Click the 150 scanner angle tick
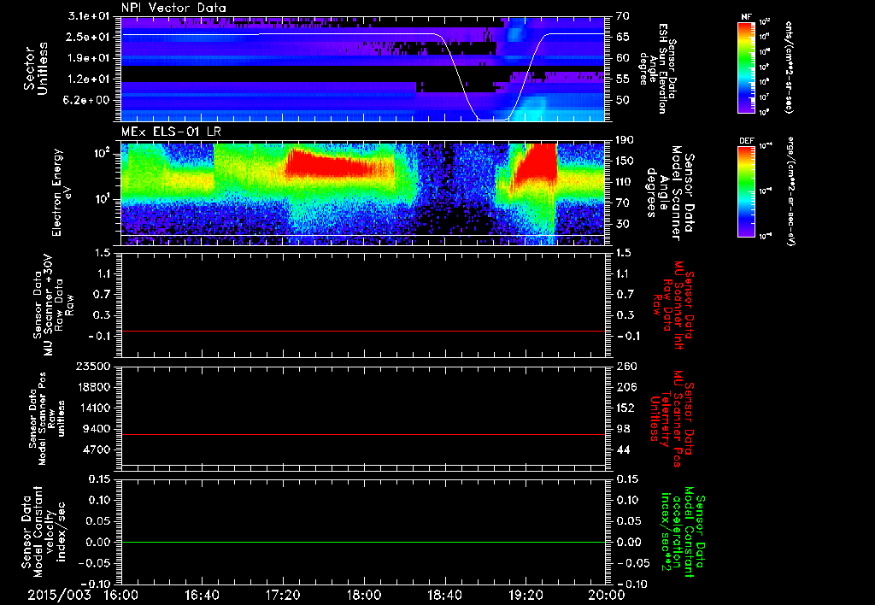Screen dimensions: 875x605 click(625, 162)
